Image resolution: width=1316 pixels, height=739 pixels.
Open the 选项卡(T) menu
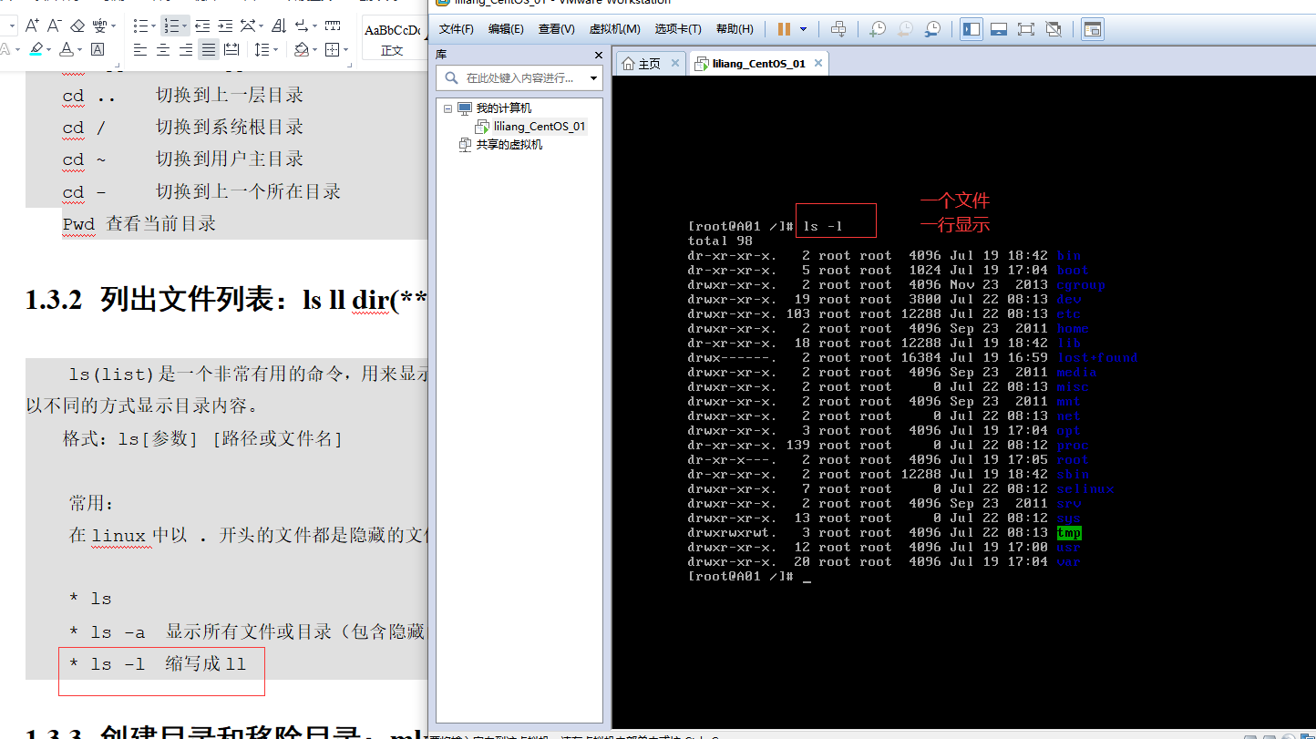click(678, 29)
